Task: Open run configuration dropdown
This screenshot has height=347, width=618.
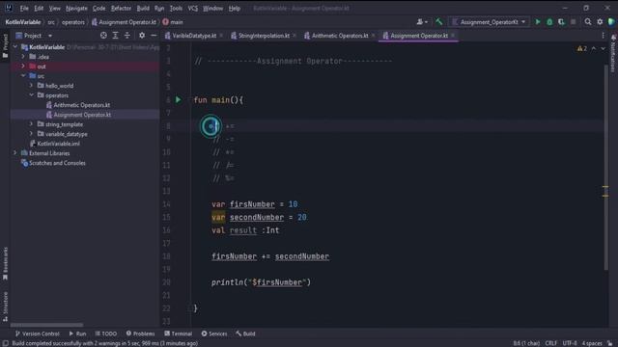Action: point(490,22)
